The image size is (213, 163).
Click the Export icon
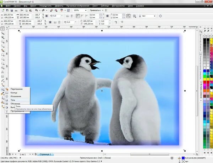pyautogui.click(x=56, y=10)
